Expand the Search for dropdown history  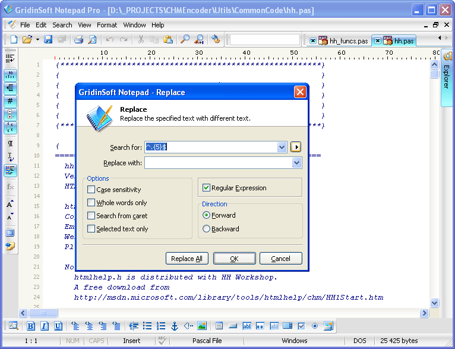(282, 147)
